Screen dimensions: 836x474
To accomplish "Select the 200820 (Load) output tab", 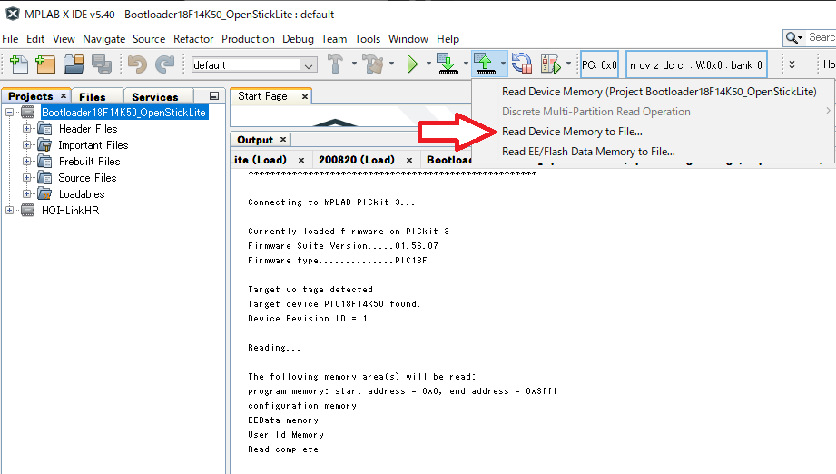I will click(357, 160).
